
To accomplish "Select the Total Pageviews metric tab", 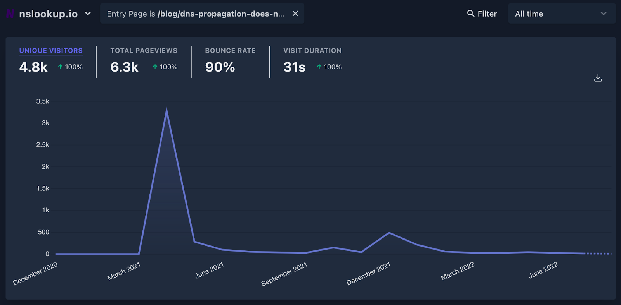I will click(144, 51).
